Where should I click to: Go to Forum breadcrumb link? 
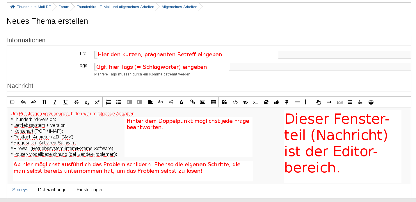pos(64,7)
